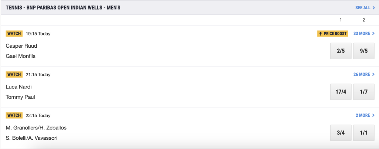The height and width of the screenshot is (149, 379).
Task: Bet Granollers/Zeballos at 3/4
Action: pos(341,133)
